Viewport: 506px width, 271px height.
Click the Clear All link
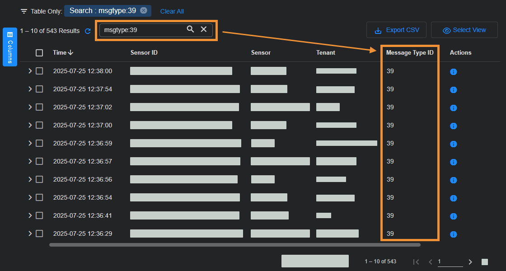coord(172,11)
